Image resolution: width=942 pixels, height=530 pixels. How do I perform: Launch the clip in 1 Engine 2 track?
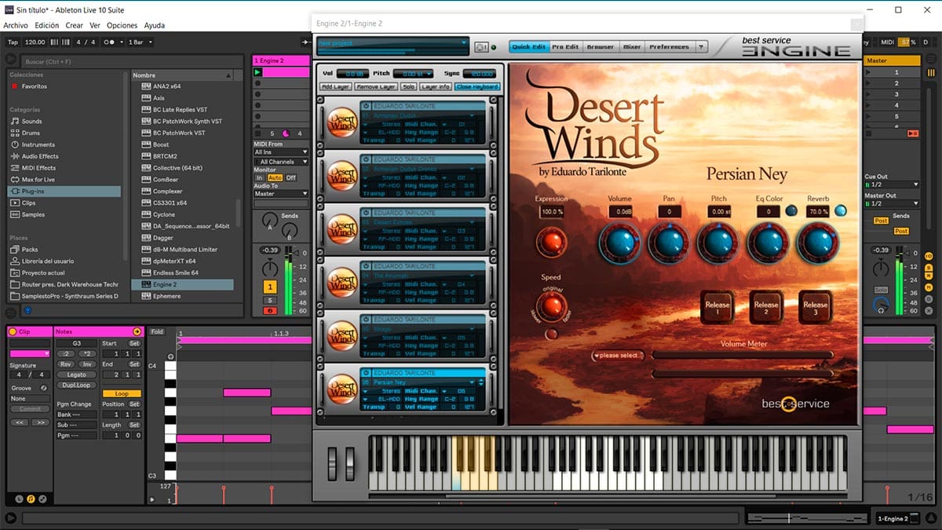(x=257, y=72)
